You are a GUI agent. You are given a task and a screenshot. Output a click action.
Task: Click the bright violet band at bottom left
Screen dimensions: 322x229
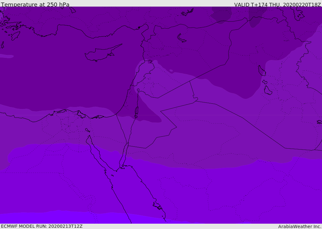tap(62, 217)
